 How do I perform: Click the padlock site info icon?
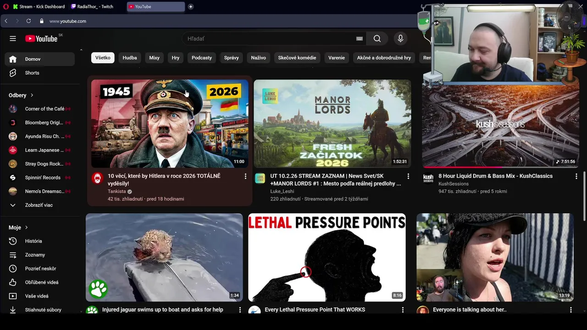click(x=41, y=21)
